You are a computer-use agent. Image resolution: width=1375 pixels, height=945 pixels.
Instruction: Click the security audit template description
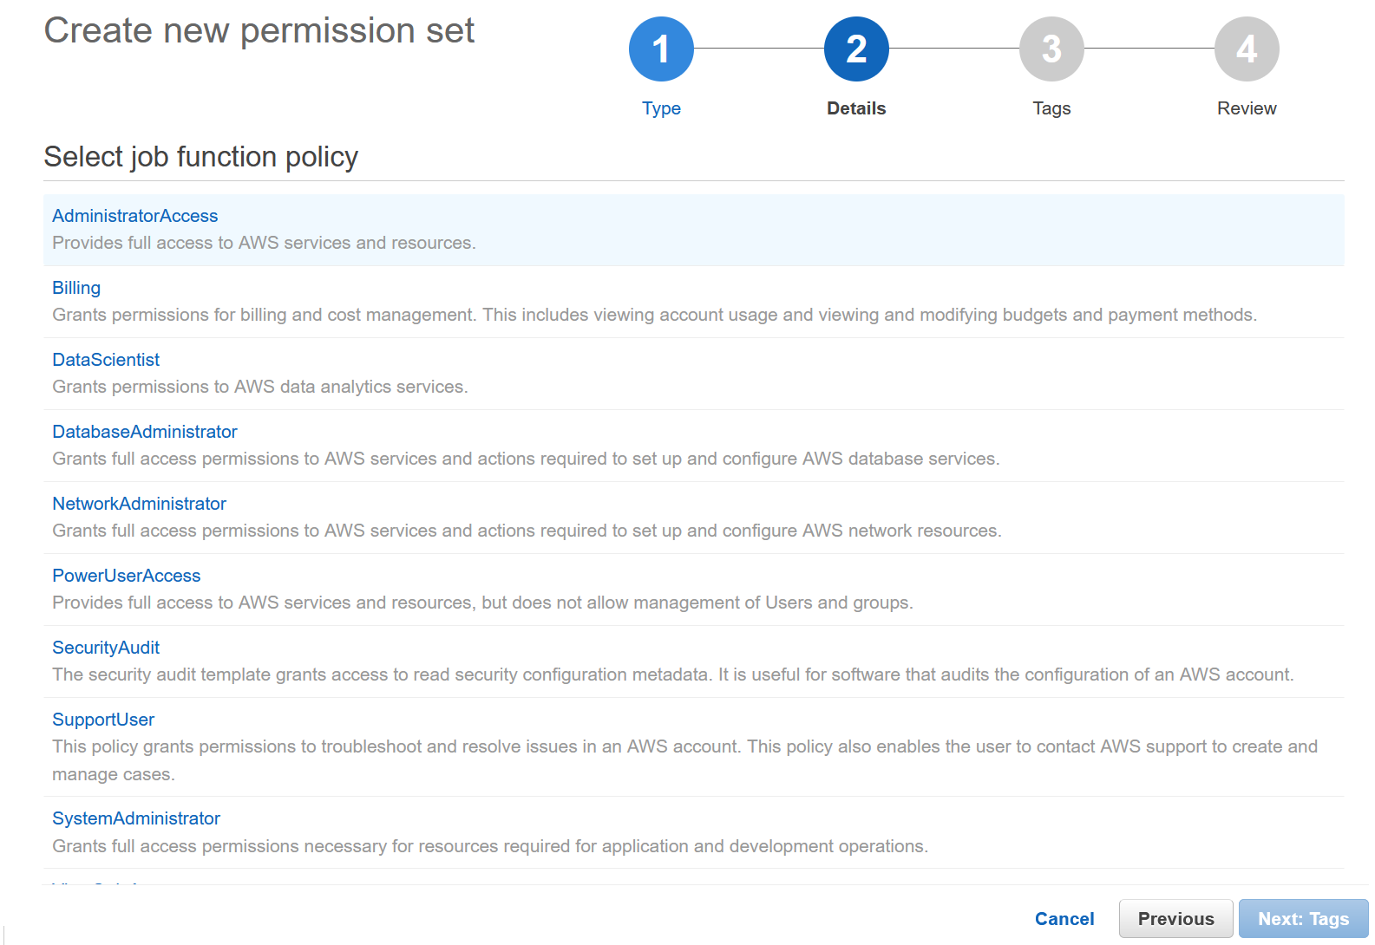(x=672, y=675)
